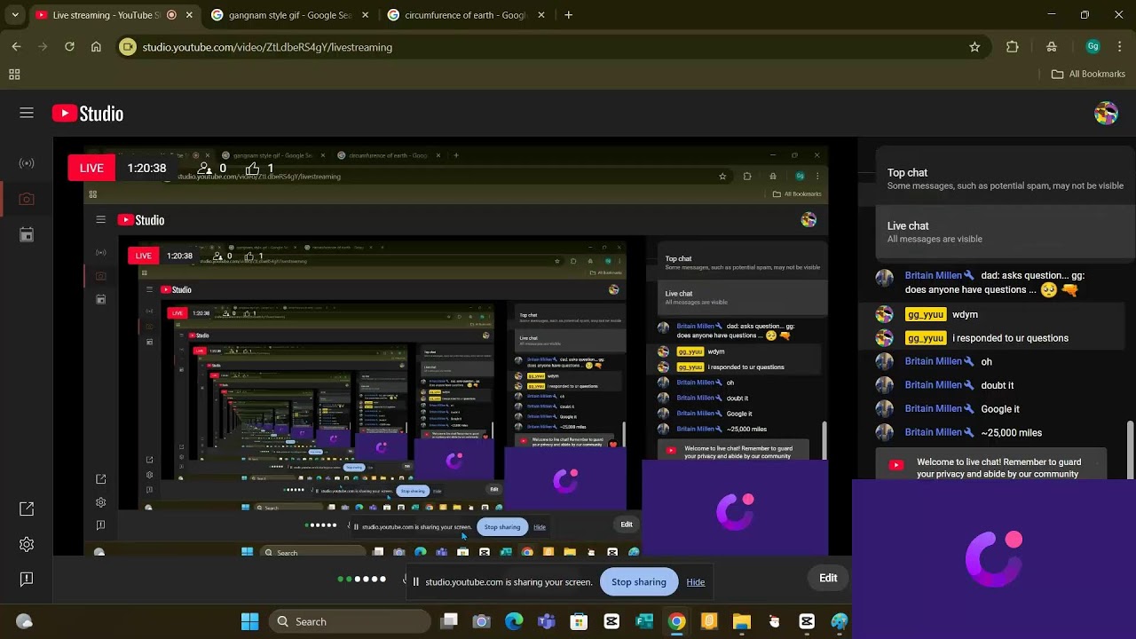Open the YouTube Studio hamburger menu

[27, 113]
